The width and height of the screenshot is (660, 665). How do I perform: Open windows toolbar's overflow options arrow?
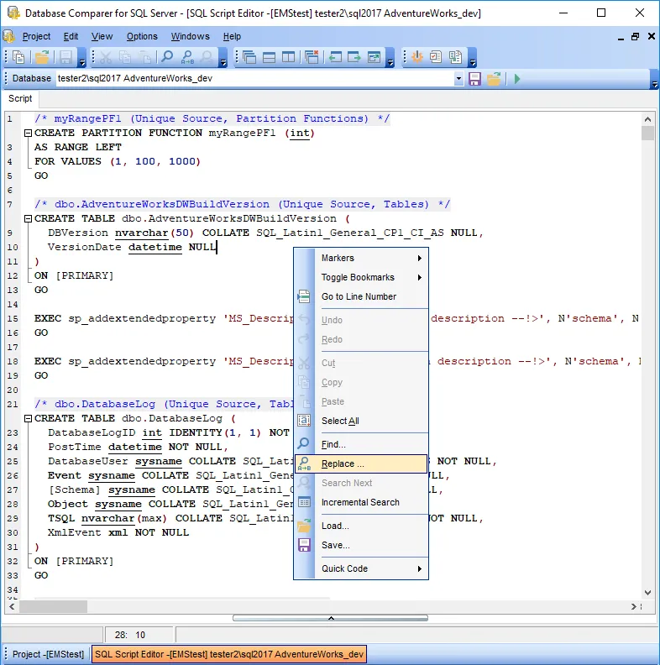point(390,58)
